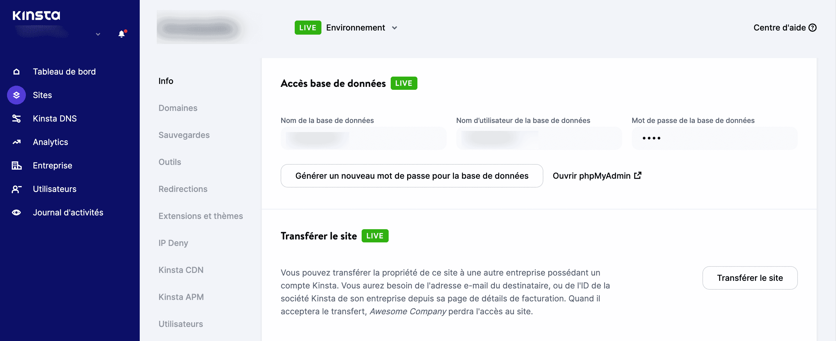Click the Utilisateurs icon in sidebar
This screenshot has width=836, height=341.
coord(16,189)
